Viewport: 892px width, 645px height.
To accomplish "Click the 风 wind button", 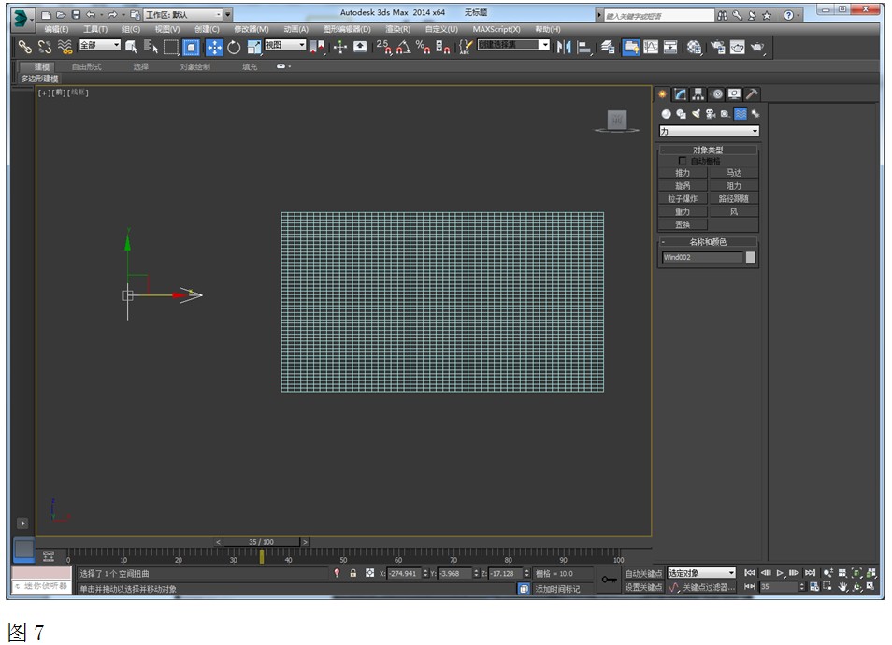I will pyautogui.click(x=734, y=211).
